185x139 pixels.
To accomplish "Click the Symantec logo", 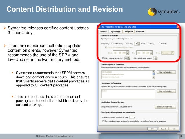I will (164, 12).
